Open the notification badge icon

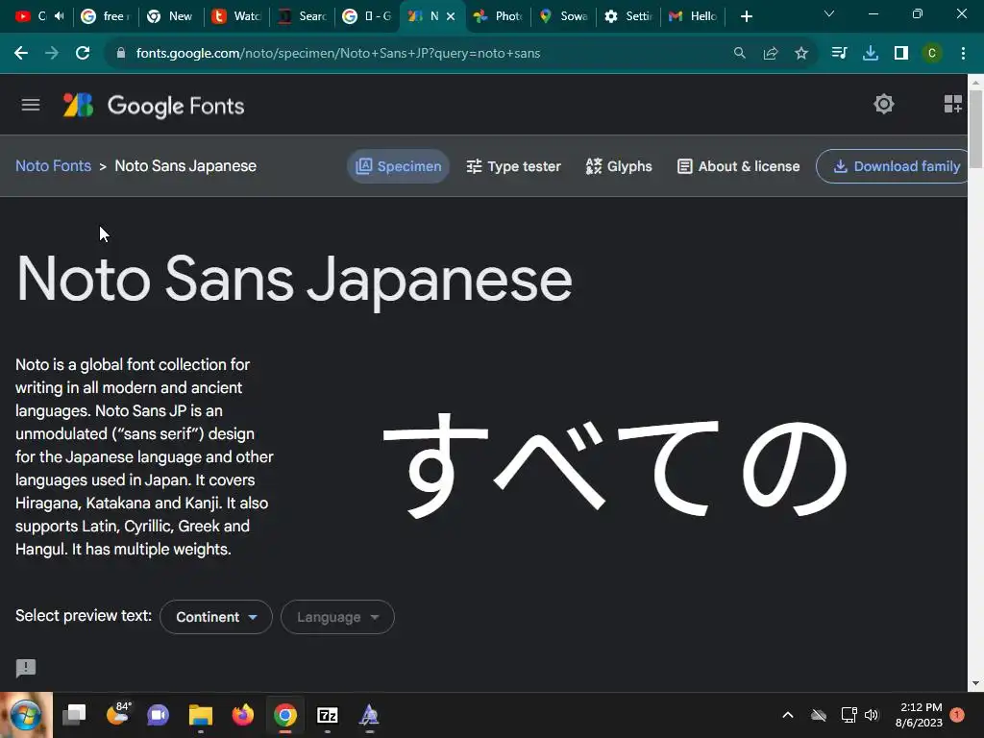tap(957, 715)
